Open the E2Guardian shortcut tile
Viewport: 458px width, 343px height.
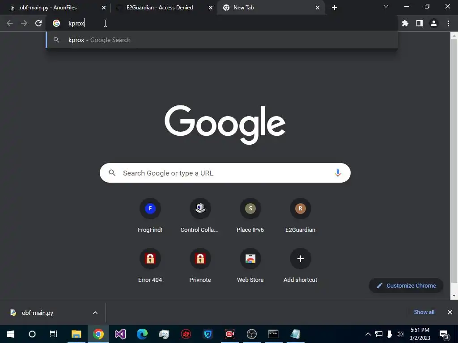coord(300,215)
